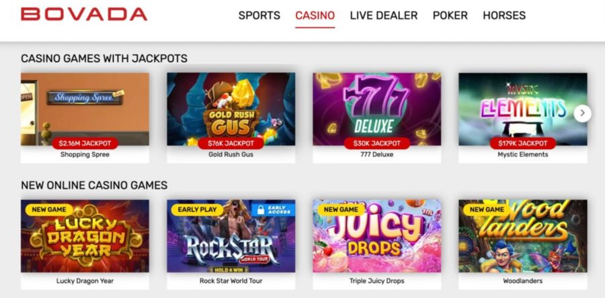Click the jackpots carousel next arrow

582,113
